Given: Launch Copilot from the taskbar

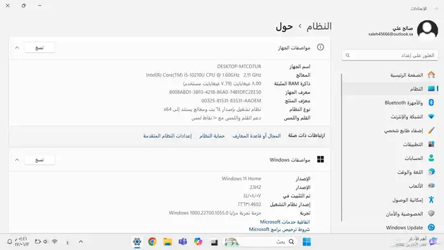Looking at the screenshot, I should (198, 242).
